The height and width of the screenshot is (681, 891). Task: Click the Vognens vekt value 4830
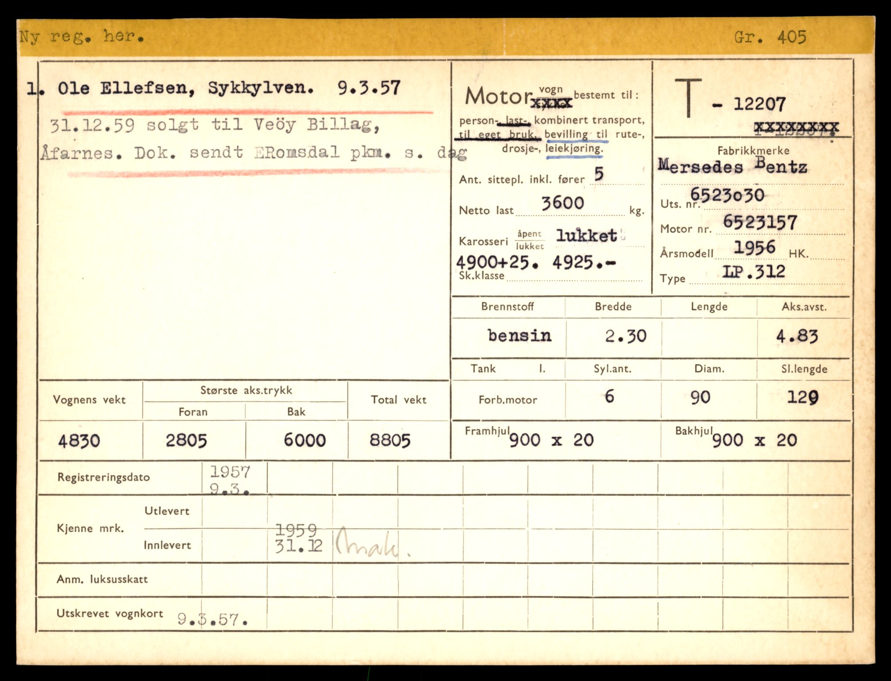click(79, 441)
